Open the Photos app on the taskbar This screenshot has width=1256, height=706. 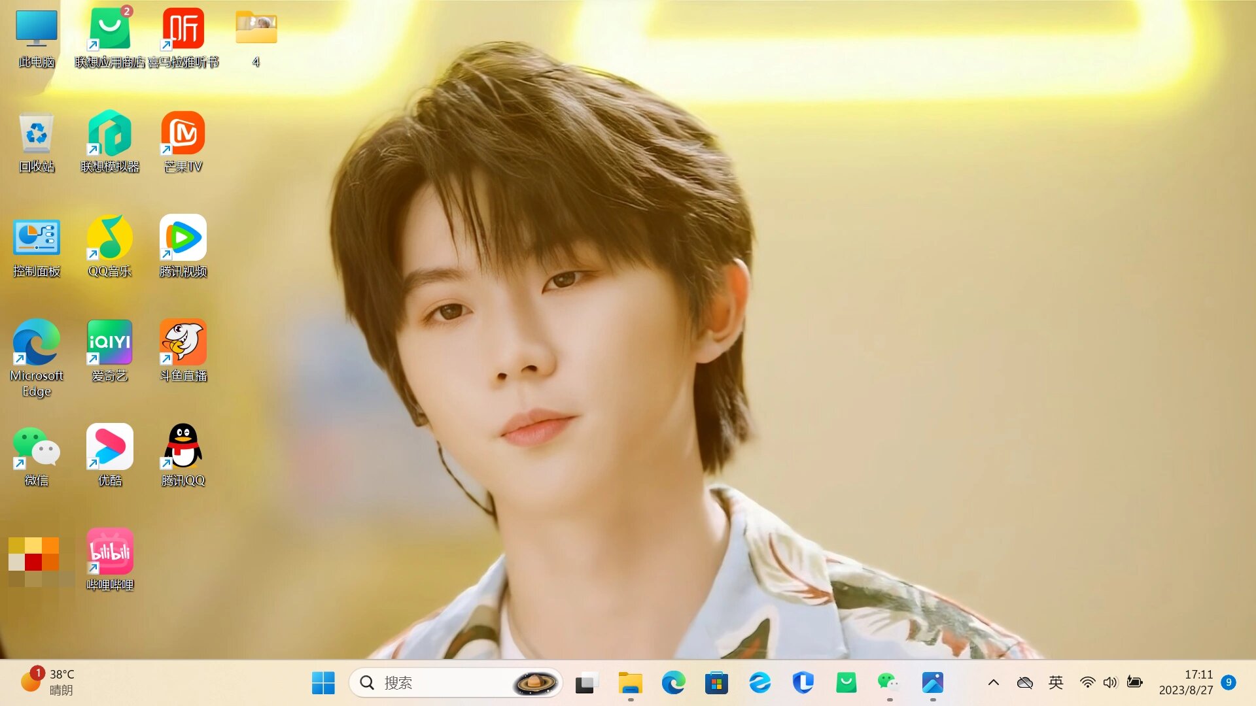pos(932,683)
